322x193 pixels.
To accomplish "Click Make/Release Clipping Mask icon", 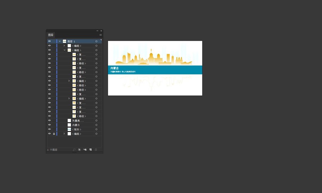I will coord(79,150).
